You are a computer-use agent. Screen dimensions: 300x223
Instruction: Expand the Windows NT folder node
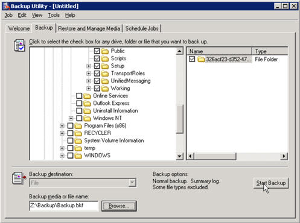coord(71,118)
